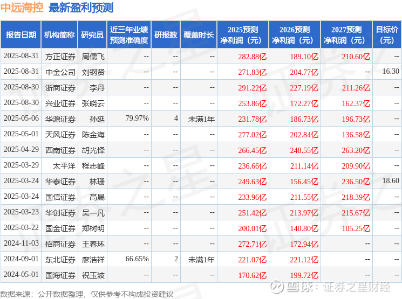The width and height of the screenshot is (402, 299).
Task: Click the 263.20亿 2027 profit value
Action: click(356, 150)
